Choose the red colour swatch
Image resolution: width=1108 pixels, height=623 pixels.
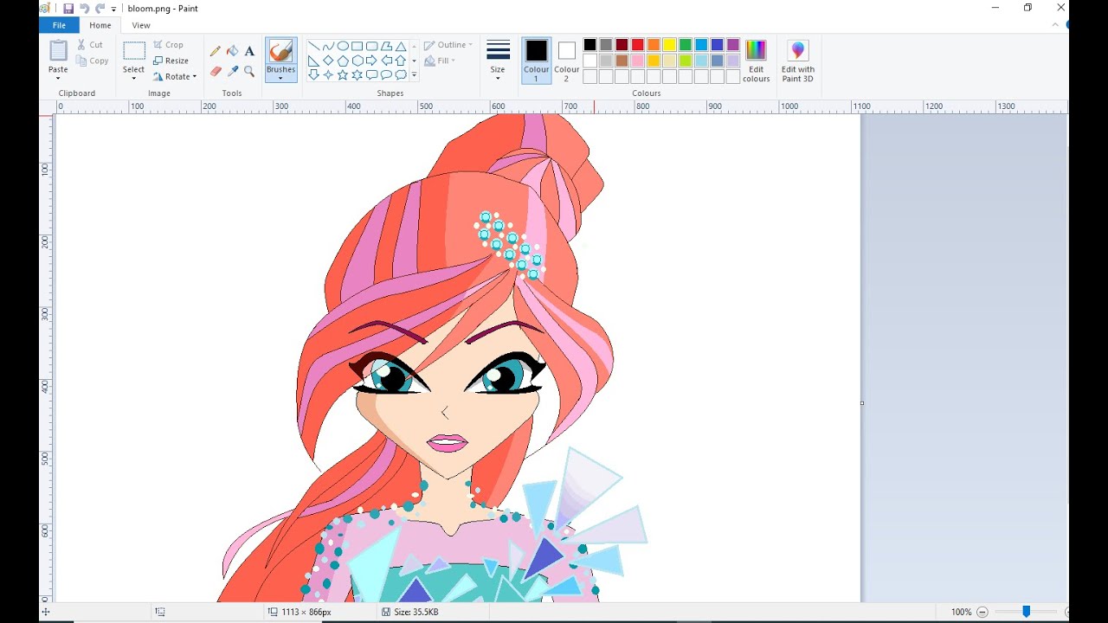click(637, 45)
